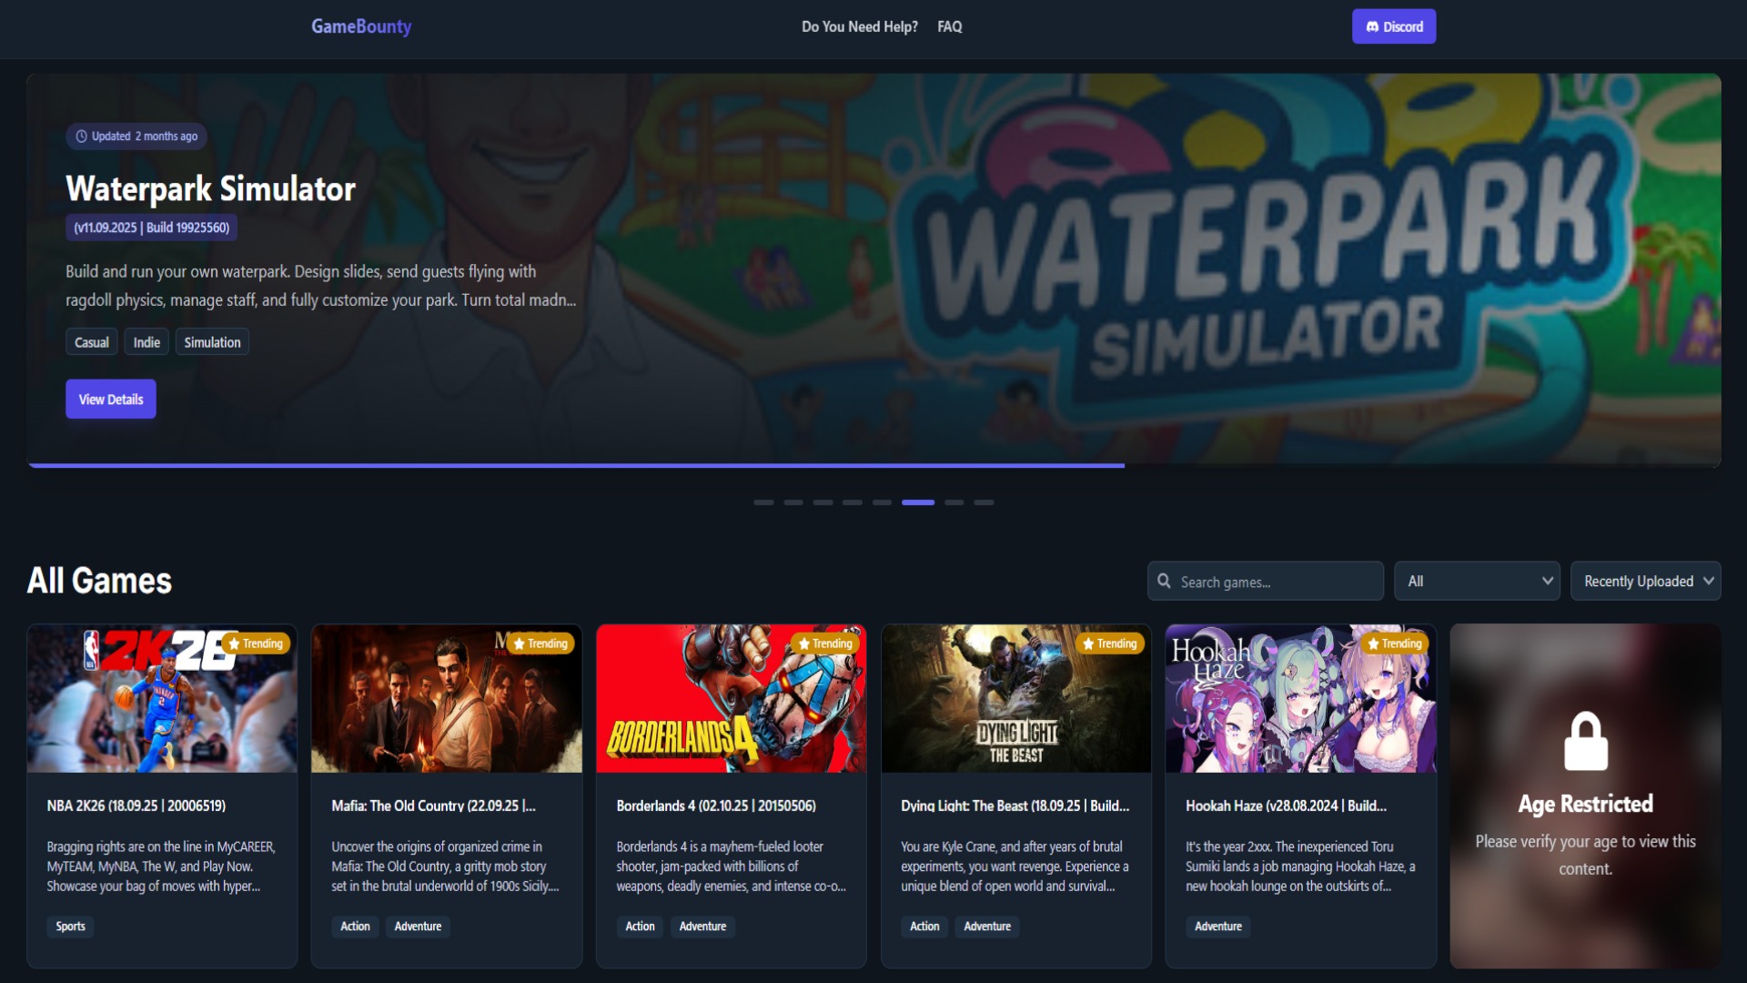The height and width of the screenshot is (983, 1747).
Task: Open the All category filter dropdown
Action: 1476,581
